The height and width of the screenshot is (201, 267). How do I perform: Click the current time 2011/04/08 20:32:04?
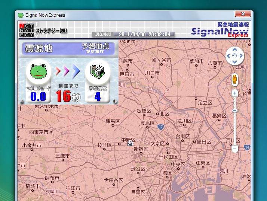[145, 34]
